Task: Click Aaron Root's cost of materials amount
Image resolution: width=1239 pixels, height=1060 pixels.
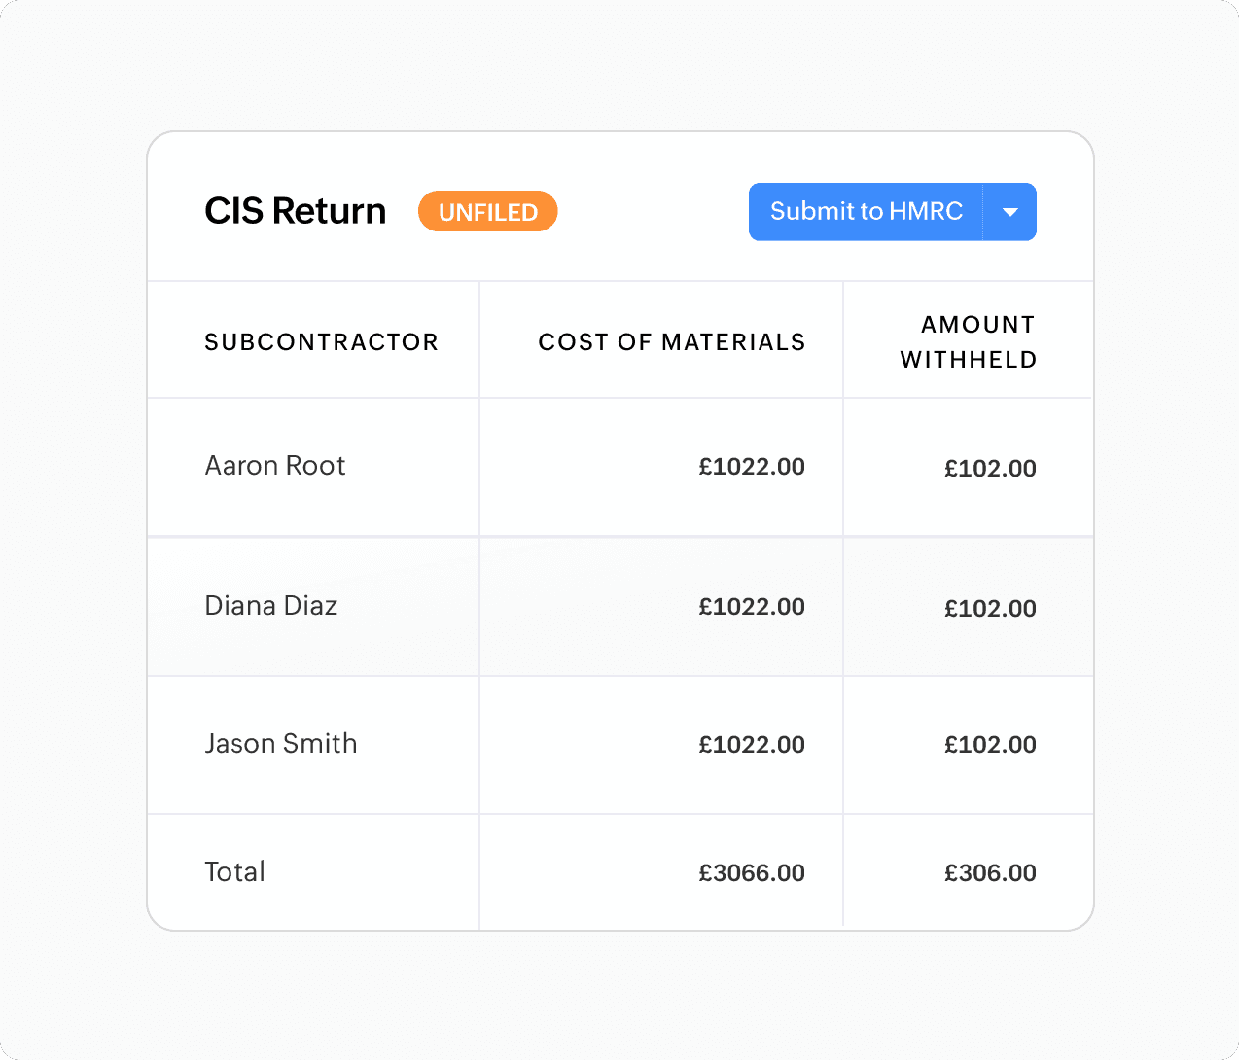Action: click(x=752, y=467)
